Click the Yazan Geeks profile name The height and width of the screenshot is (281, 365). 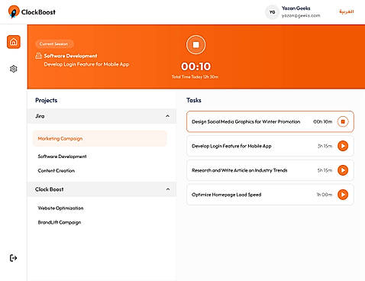[296, 8]
